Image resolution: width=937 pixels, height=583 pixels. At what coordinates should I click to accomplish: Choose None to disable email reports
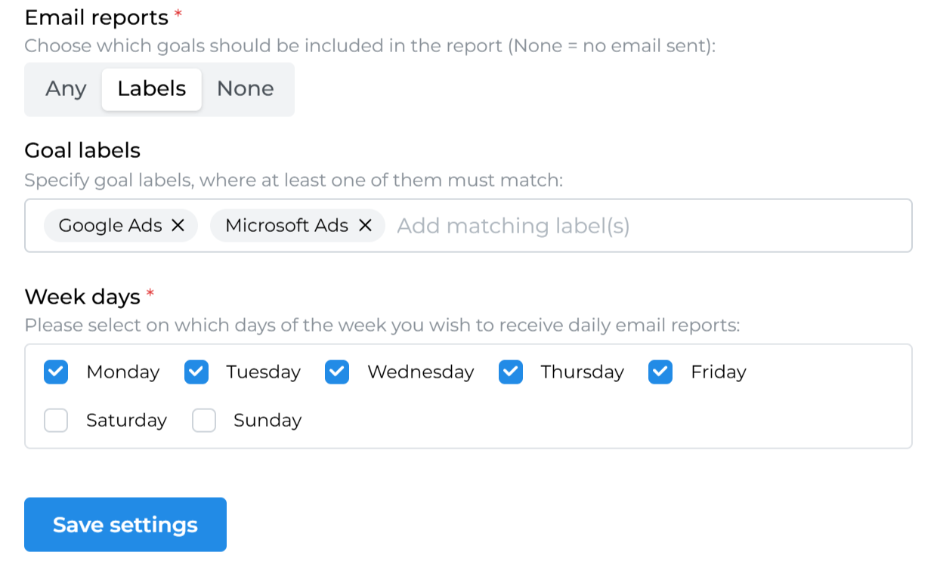(245, 89)
